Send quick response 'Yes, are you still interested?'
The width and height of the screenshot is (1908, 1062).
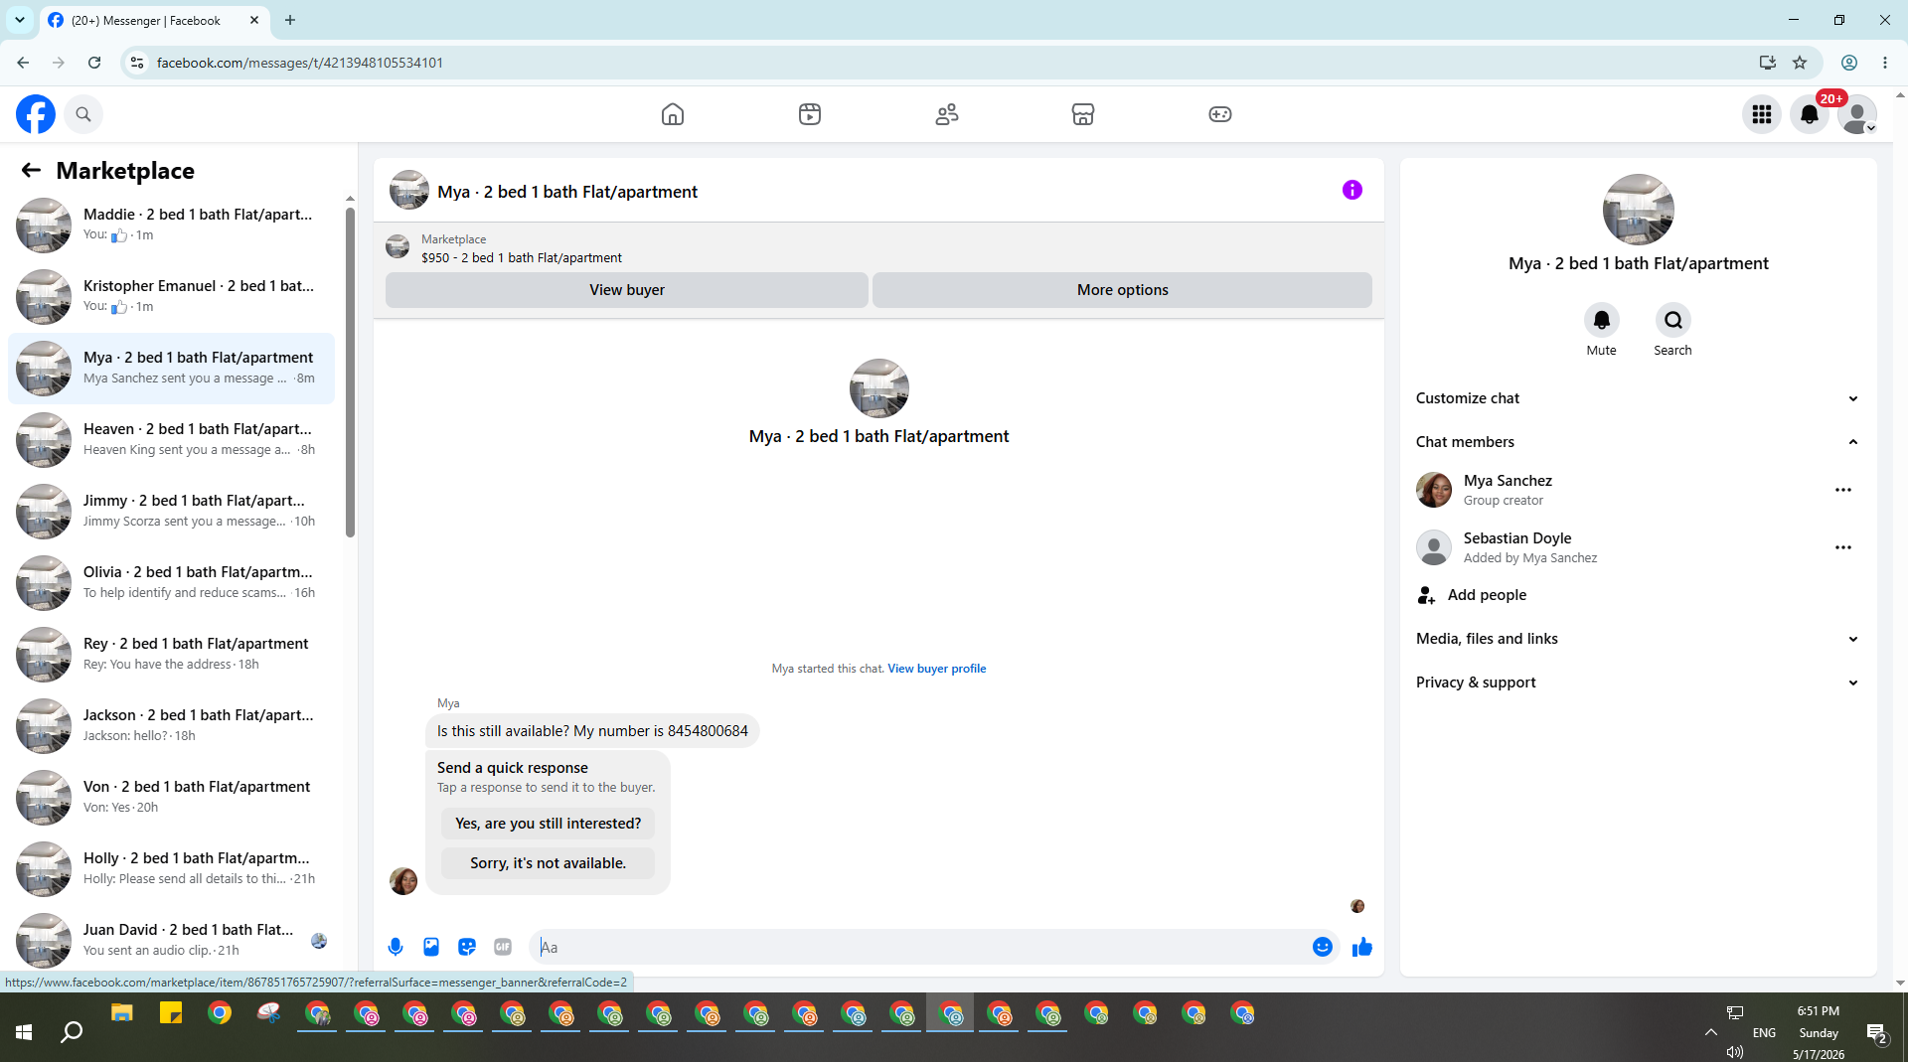pos(548,824)
